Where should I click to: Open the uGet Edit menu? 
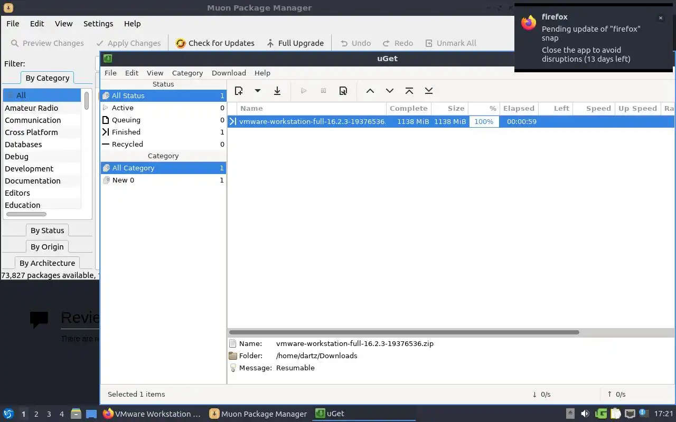tap(132, 73)
